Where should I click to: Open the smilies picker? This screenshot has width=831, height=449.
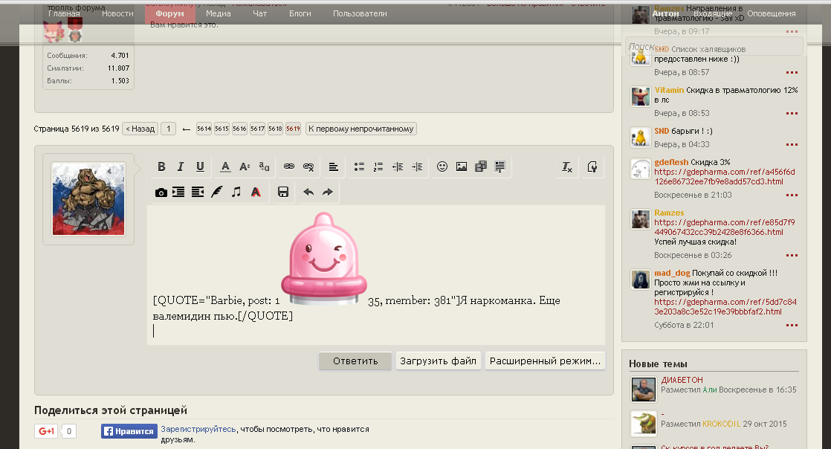(442, 167)
